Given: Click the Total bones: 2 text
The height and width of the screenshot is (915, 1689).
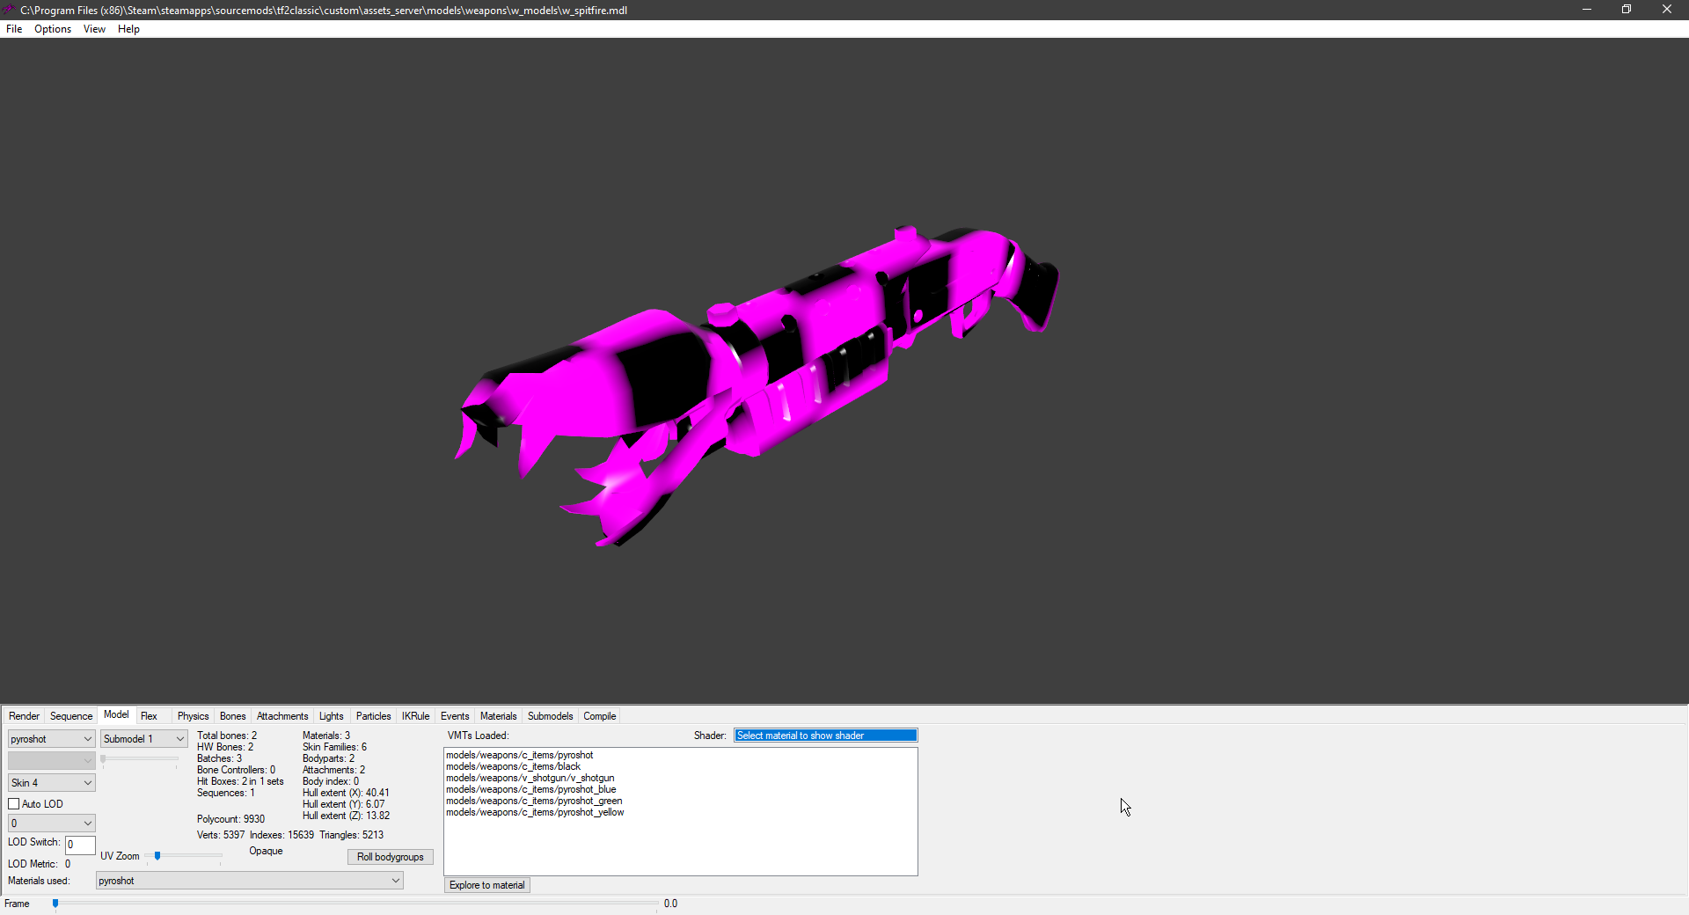Looking at the screenshot, I should [x=227, y=736].
